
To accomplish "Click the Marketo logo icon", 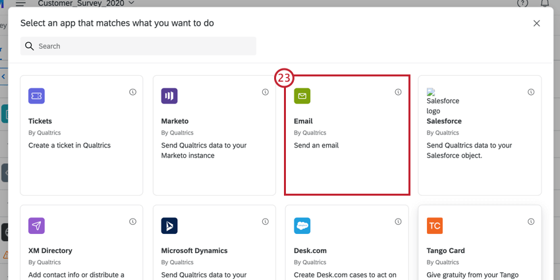I will click(x=169, y=96).
